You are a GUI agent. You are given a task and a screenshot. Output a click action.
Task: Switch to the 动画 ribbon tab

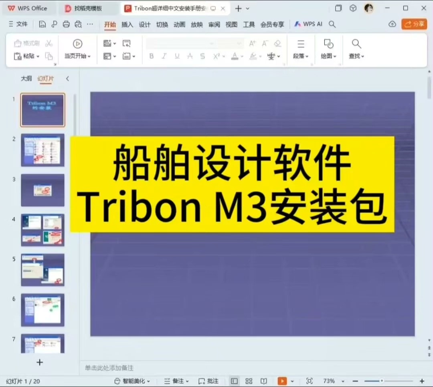click(180, 24)
